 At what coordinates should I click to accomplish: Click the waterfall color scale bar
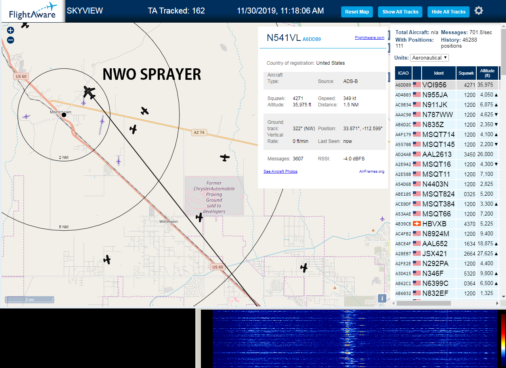tap(503, 339)
